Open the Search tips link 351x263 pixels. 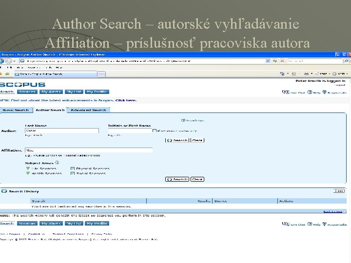click(x=193, y=120)
